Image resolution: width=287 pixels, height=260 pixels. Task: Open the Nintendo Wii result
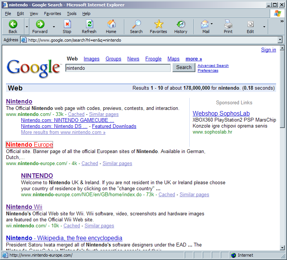point(24,207)
